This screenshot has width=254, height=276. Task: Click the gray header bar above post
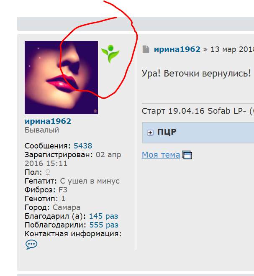pyautogui.click(x=136, y=24)
